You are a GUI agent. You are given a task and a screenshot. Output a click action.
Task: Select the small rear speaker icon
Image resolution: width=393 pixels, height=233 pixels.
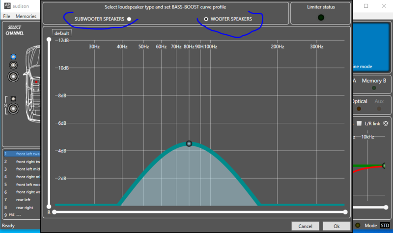(13, 99)
